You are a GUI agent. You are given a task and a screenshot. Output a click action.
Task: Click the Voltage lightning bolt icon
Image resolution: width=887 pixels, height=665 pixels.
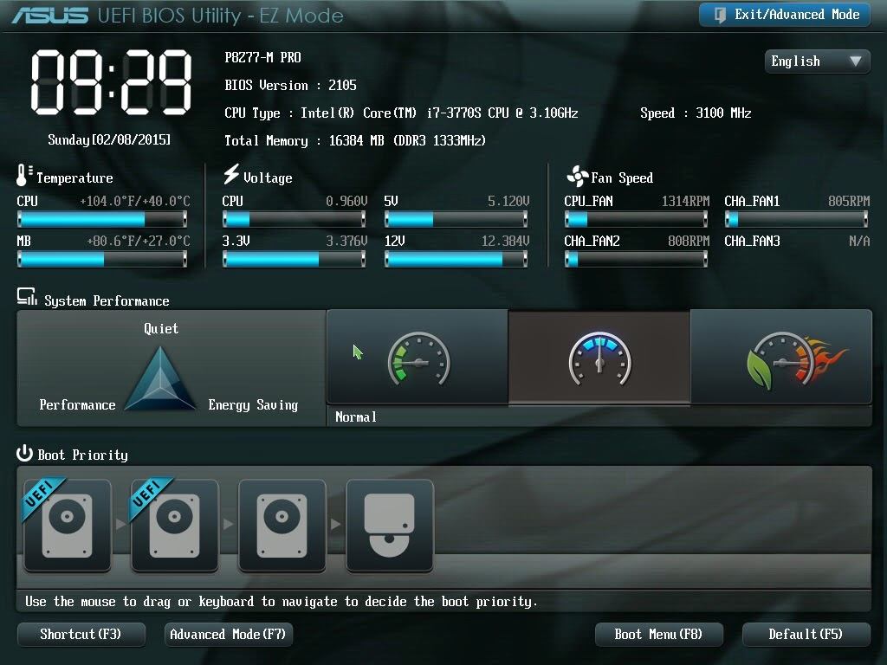coord(229,177)
